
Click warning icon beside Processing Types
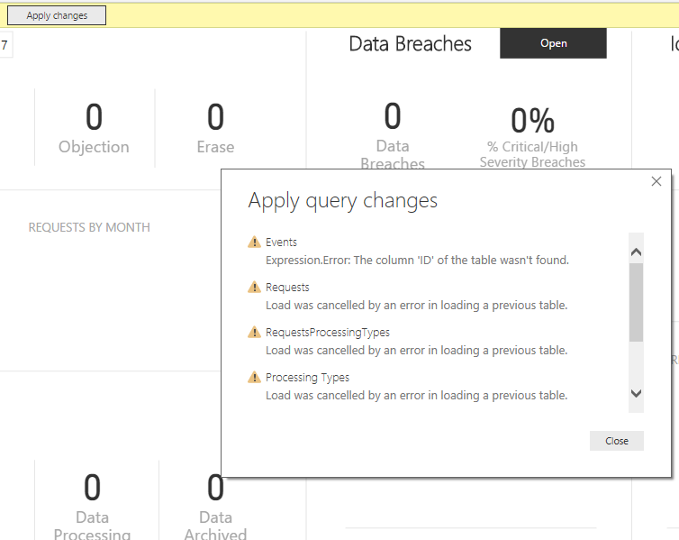click(x=254, y=378)
